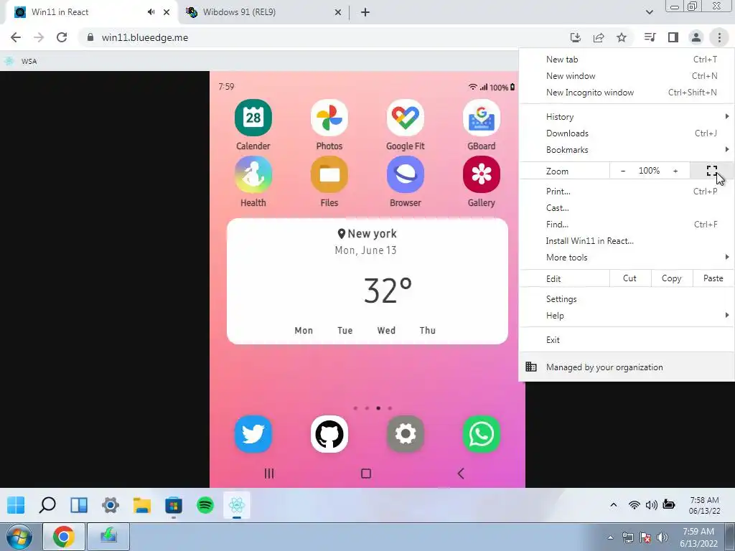Select New tab from the menu
735x551 pixels.
point(627,60)
